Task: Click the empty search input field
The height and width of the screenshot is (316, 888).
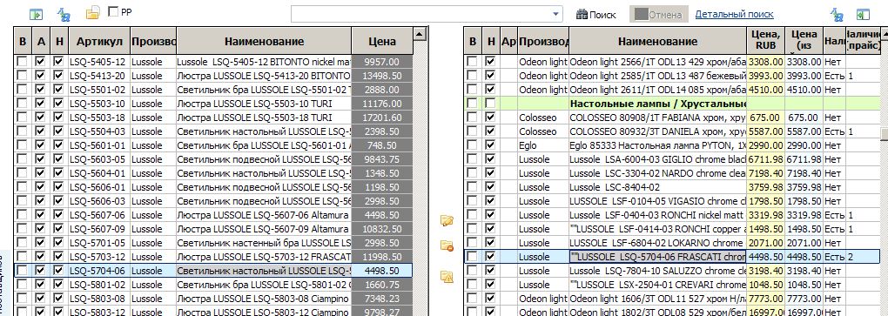Action: tap(420, 14)
